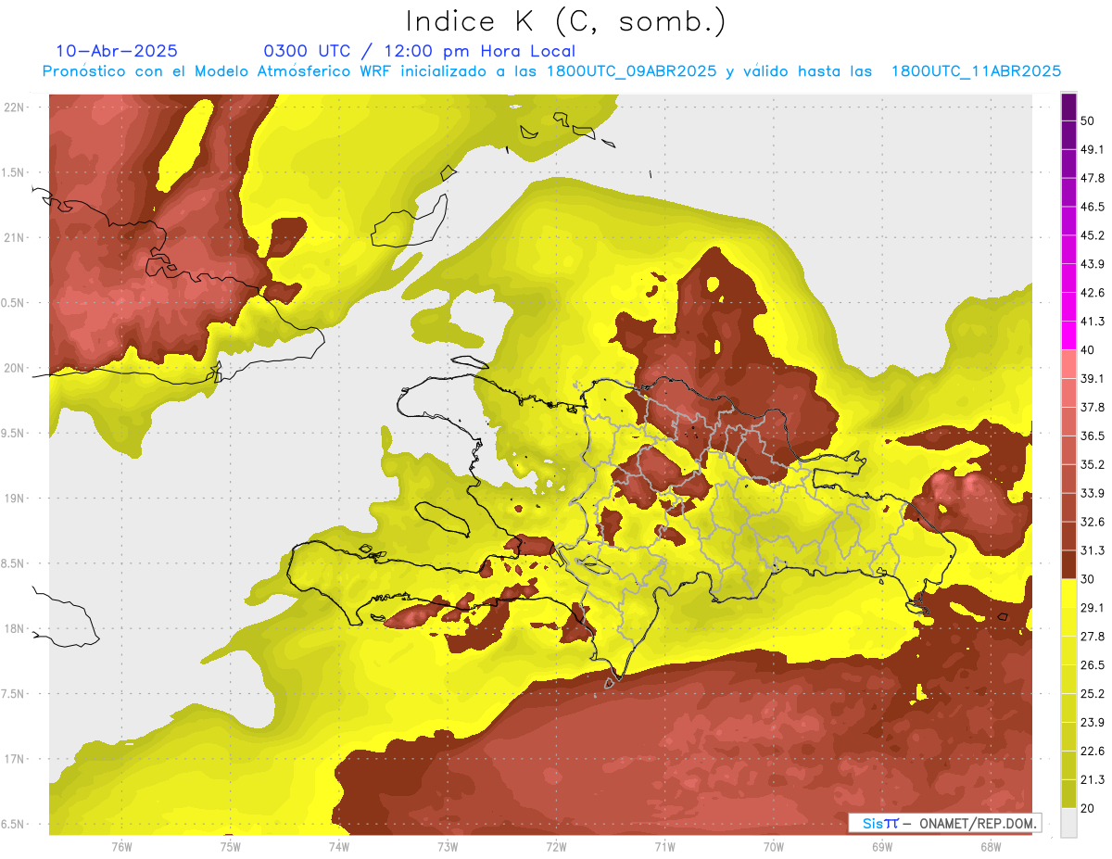Click the colorbar value "42.6"
1112x859 pixels.
1093,293
